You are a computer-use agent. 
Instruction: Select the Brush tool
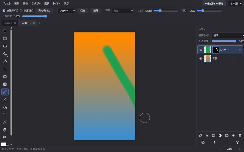click(x=5, y=92)
